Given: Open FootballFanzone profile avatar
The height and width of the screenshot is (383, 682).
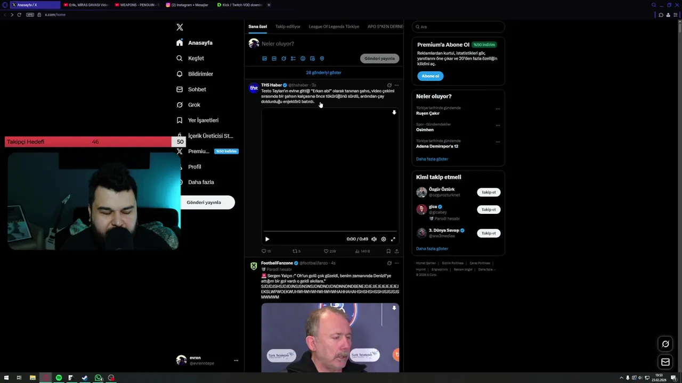Looking at the screenshot, I should click(254, 266).
